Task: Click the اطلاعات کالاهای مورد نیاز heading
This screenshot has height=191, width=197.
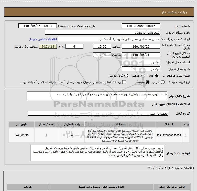Action: [x=171, y=104]
